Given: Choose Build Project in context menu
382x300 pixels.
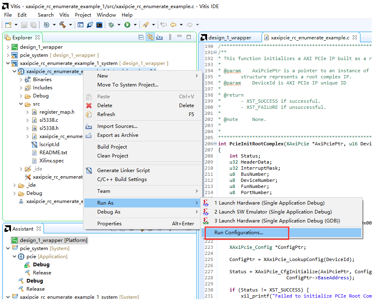Looking at the screenshot, I should click(143, 147).
